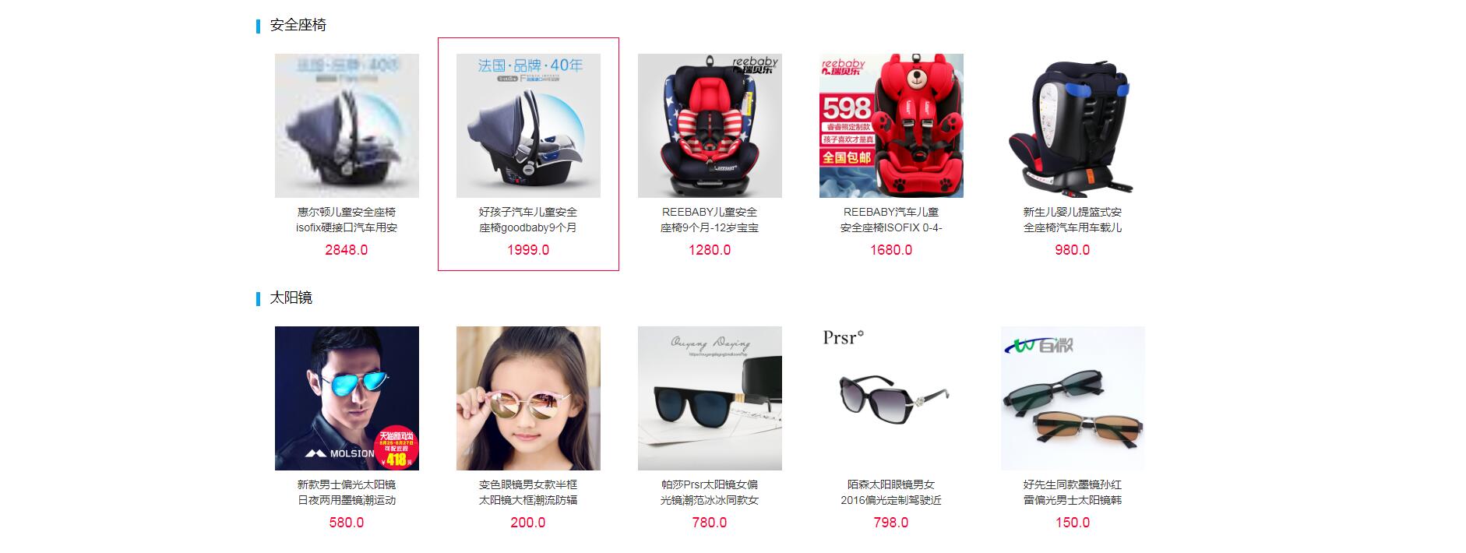
Task: Click the 惠尔顿儿童安全座椅 product title
Action: tap(347, 220)
